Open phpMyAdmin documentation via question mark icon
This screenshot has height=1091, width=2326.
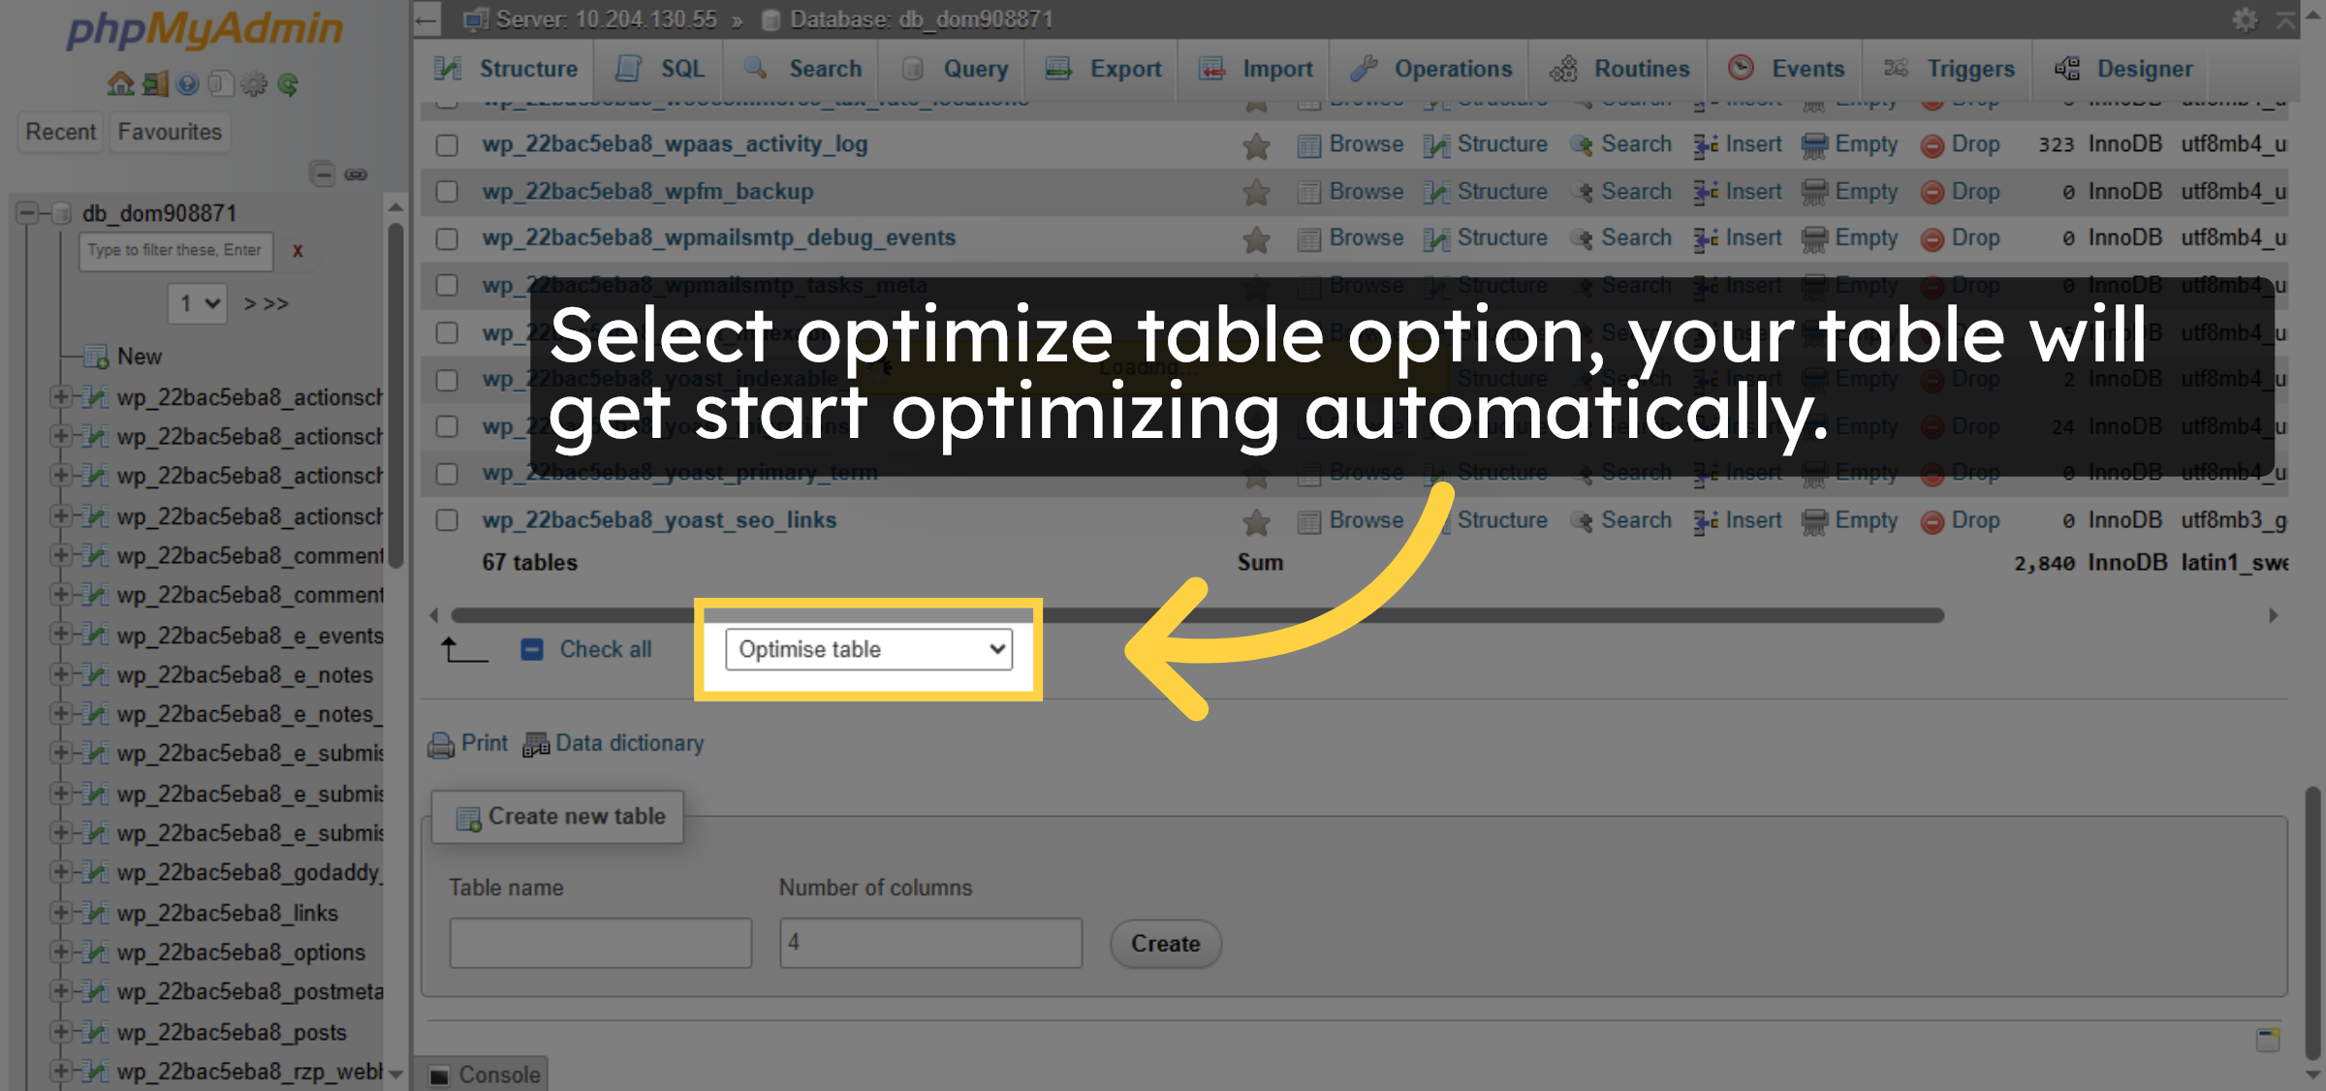(x=186, y=84)
